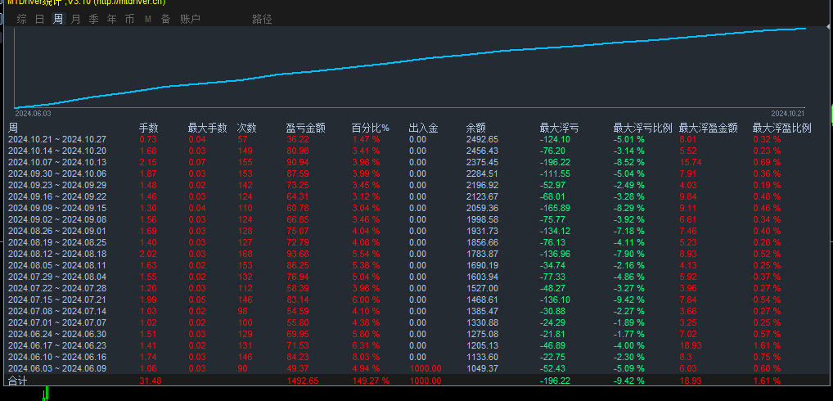Screen dimensions: 833x401
Task: Click total lots value 31.48
Action: (x=151, y=381)
